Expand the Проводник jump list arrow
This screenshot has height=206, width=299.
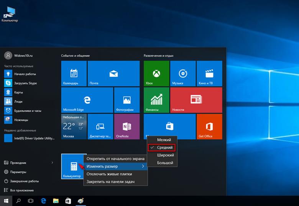pyautogui.click(x=52, y=163)
